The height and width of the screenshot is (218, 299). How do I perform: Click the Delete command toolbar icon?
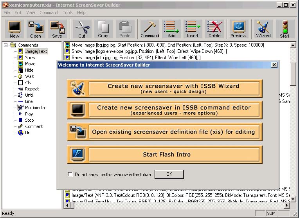click(x=214, y=29)
